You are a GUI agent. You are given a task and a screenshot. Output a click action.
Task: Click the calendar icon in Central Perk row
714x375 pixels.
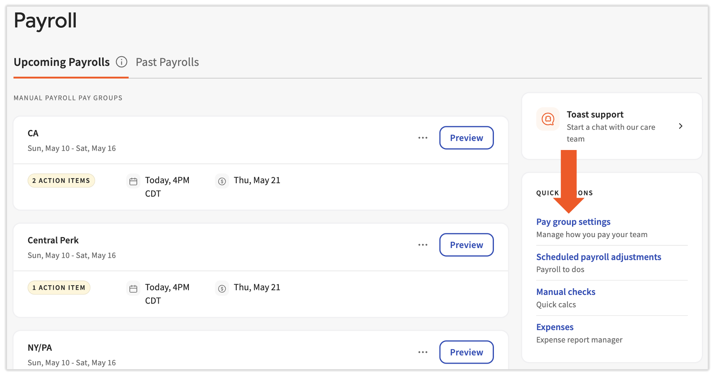133,289
